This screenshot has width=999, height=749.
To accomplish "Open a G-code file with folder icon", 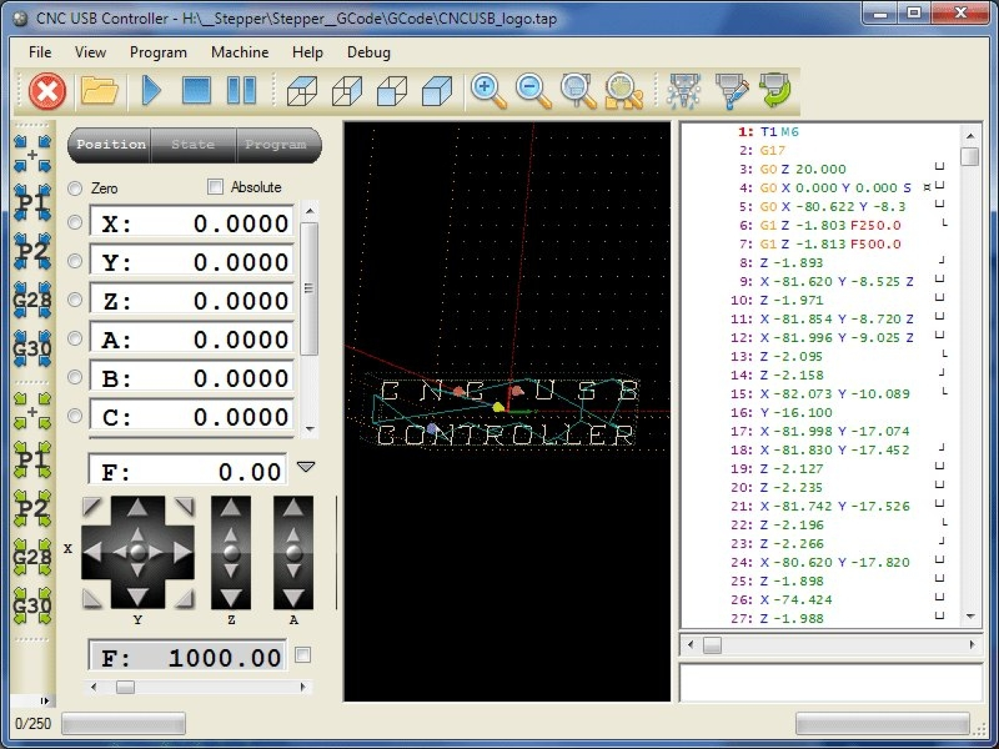I will 99,91.
